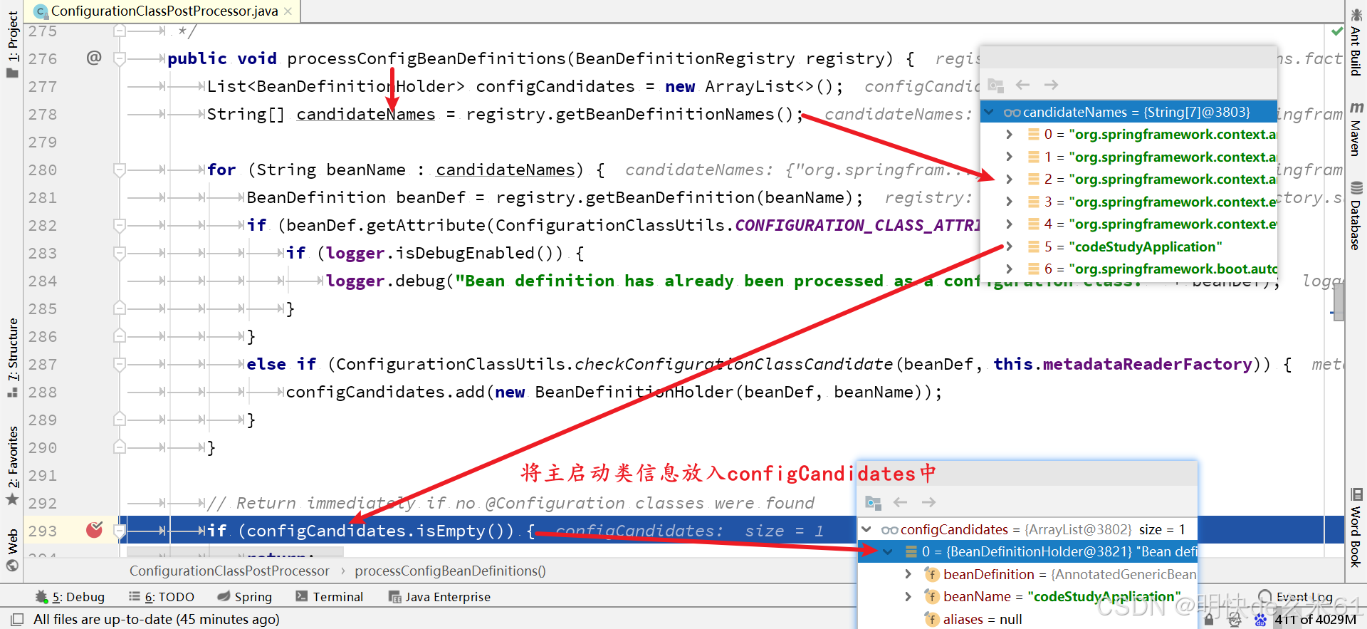Click the Ant Build icon at top right
1367x629 pixels.
coord(1356,14)
